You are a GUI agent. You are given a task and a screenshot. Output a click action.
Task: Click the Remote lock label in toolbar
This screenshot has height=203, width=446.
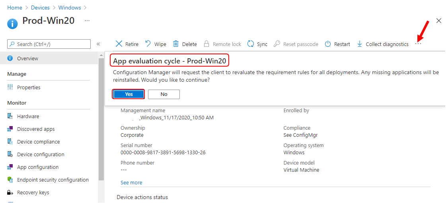(227, 44)
